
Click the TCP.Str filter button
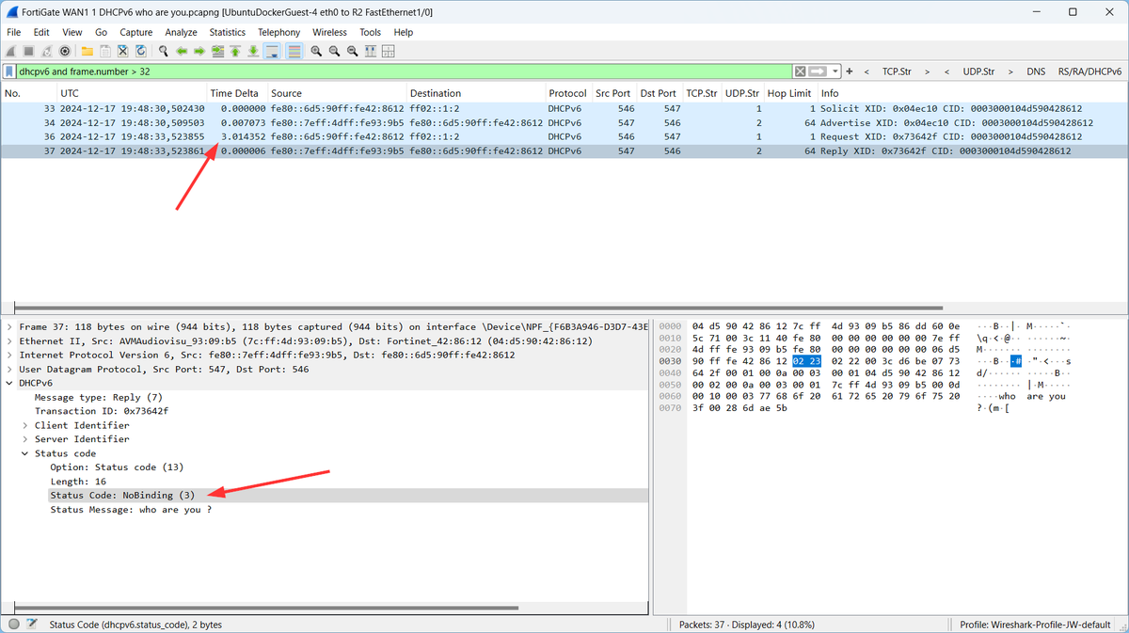tap(897, 71)
